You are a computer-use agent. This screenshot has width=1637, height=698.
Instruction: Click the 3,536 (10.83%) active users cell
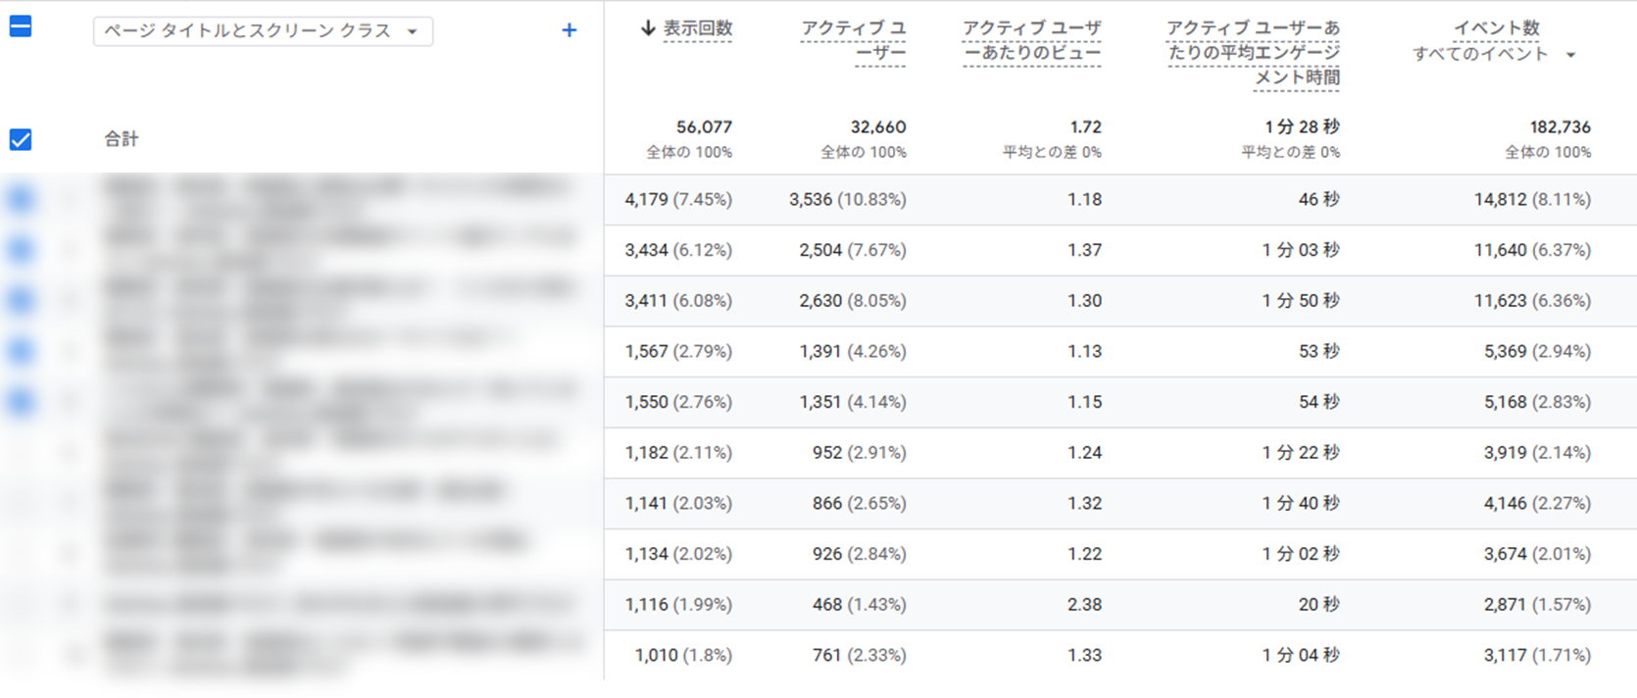coord(847,200)
